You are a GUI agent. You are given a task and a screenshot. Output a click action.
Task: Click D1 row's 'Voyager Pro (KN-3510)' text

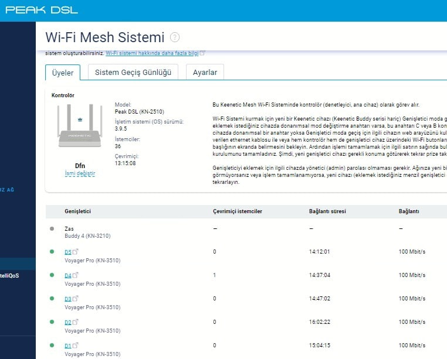click(92, 354)
